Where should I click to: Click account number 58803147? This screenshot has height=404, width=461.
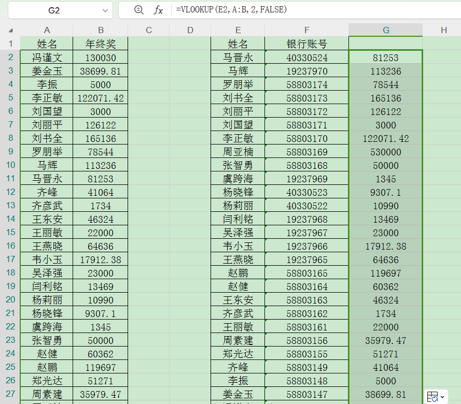tap(306, 394)
